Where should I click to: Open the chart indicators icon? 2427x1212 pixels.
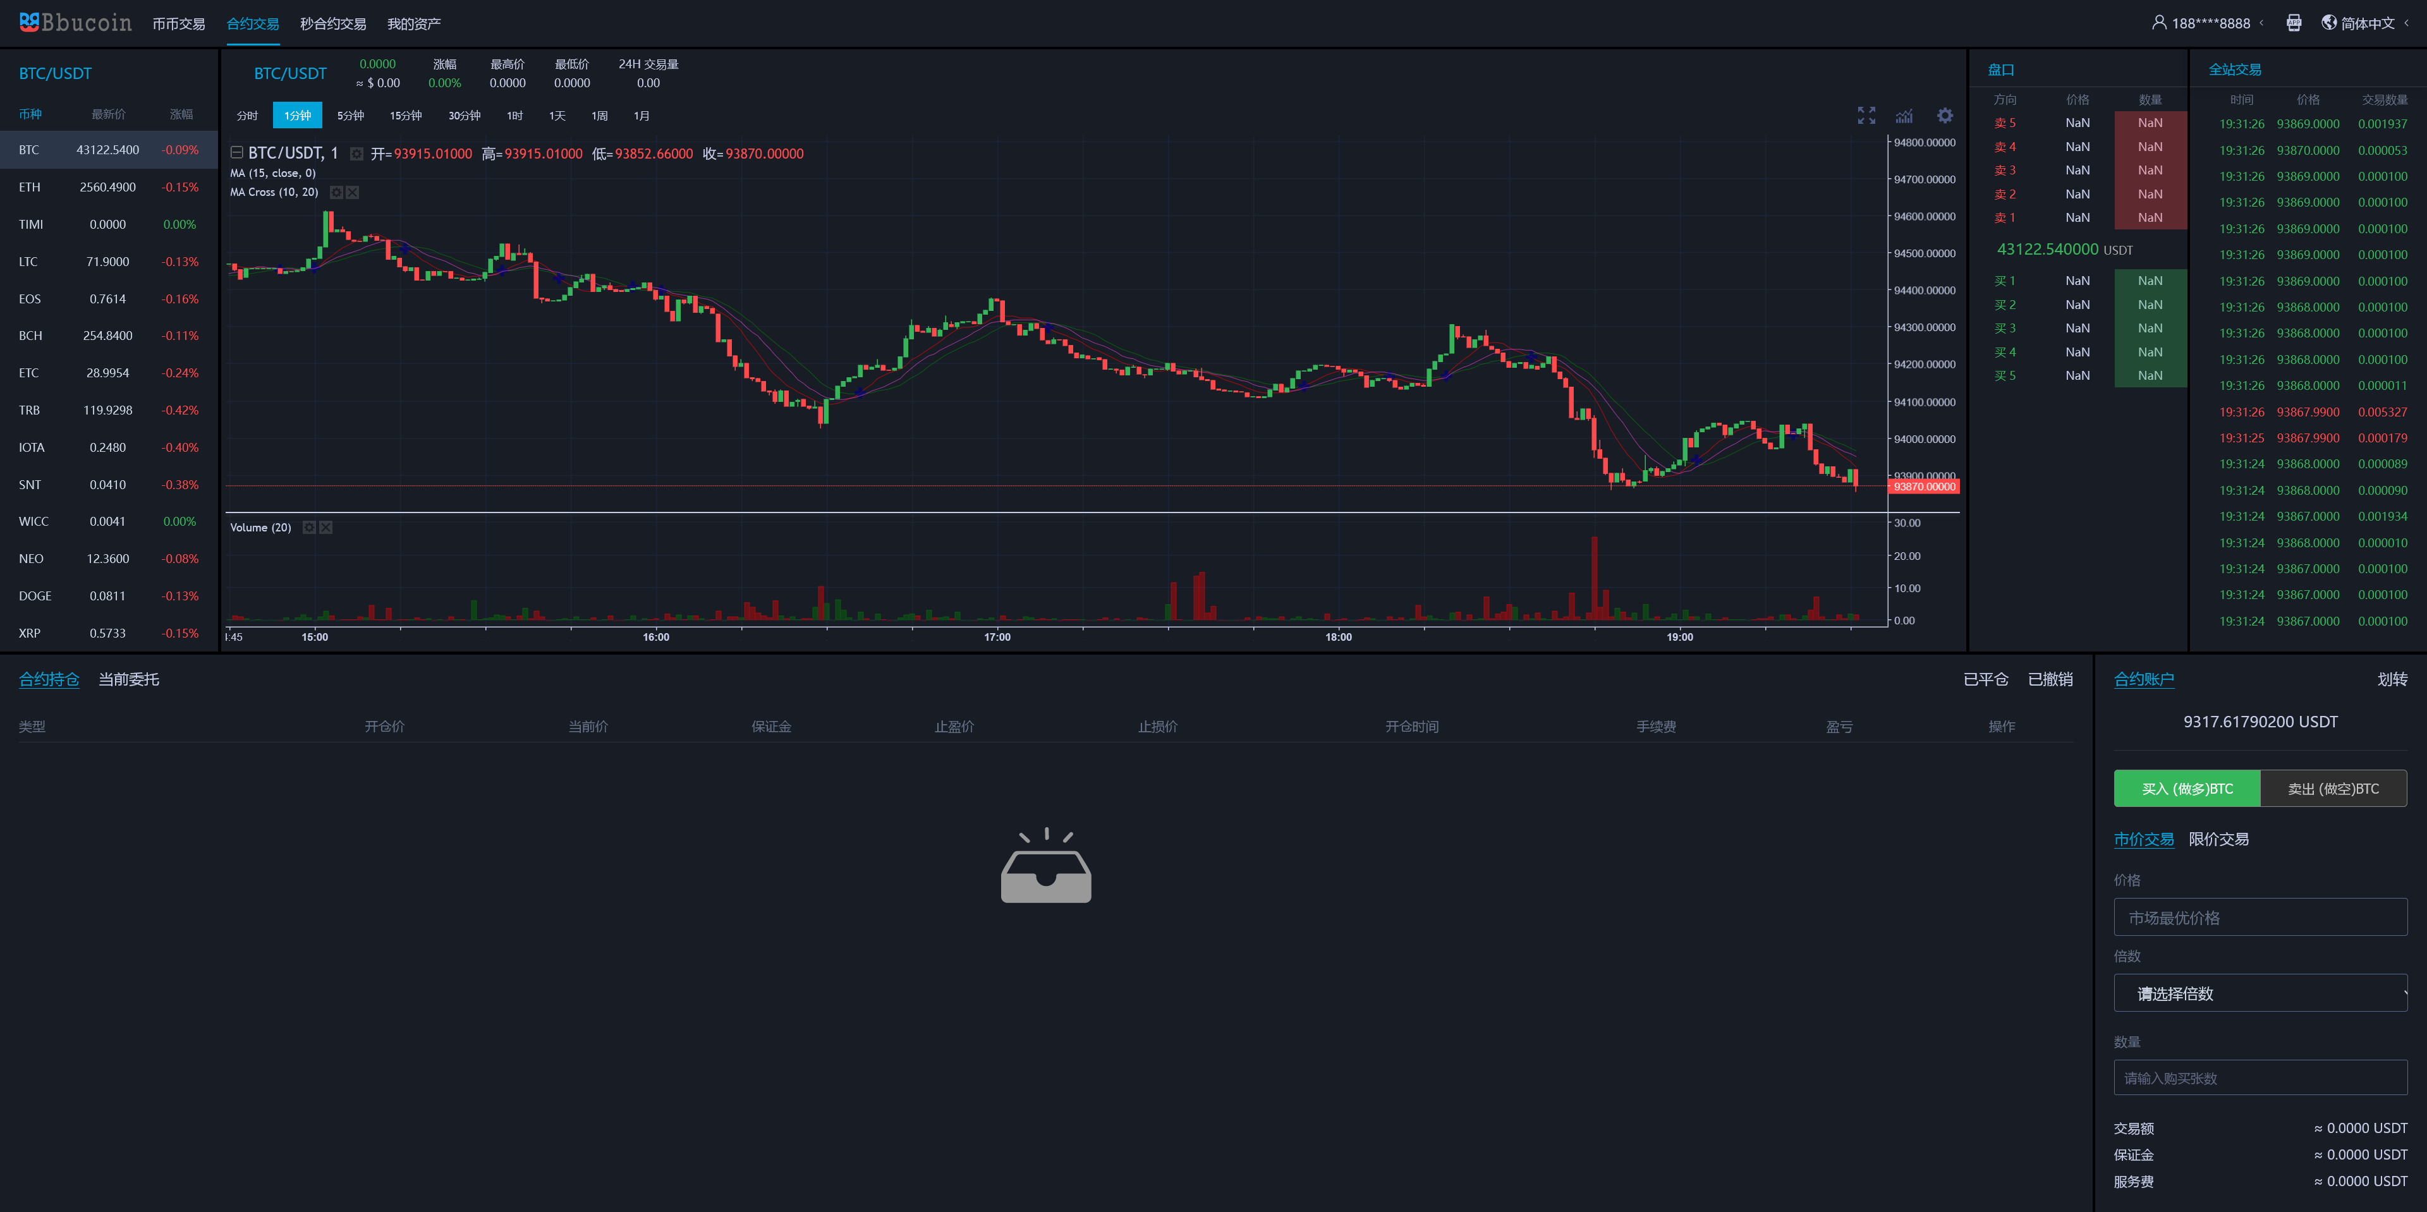[x=1904, y=115]
